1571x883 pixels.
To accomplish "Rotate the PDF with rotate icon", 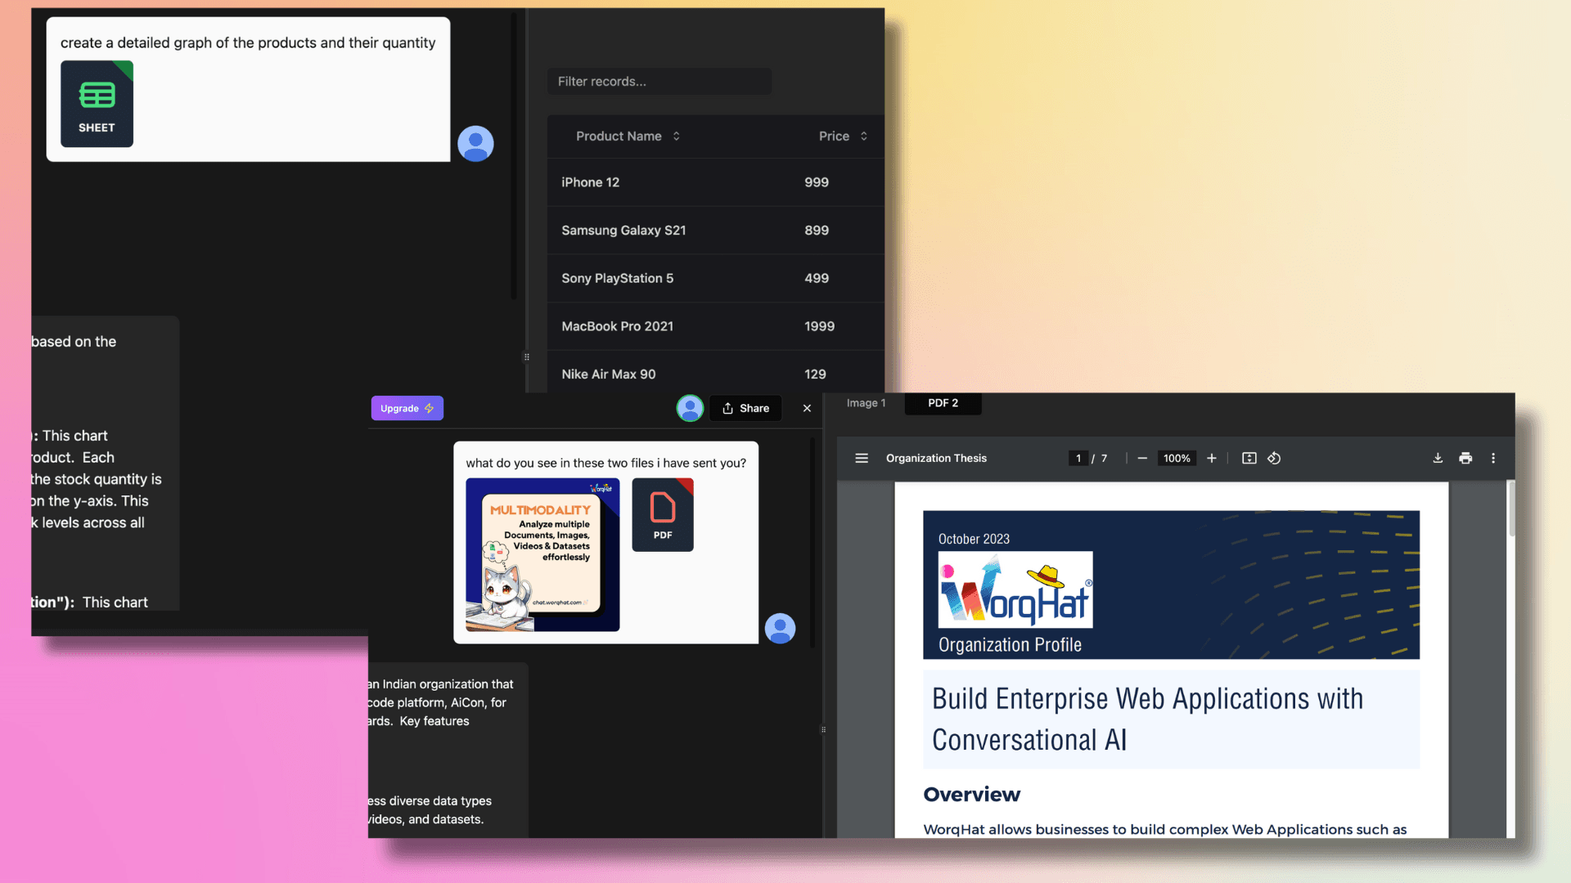I will click(x=1274, y=459).
